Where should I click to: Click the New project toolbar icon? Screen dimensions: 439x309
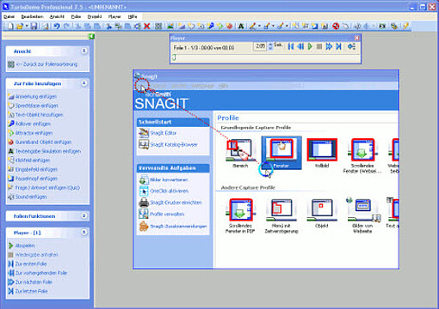[x=10, y=27]
